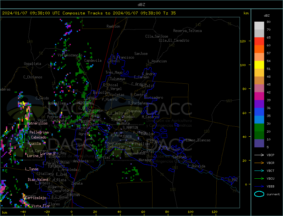Click the Capdevila map label
The height and width of the screenshot is (216, 283).
pyautogui.click(x=93, y=61)
